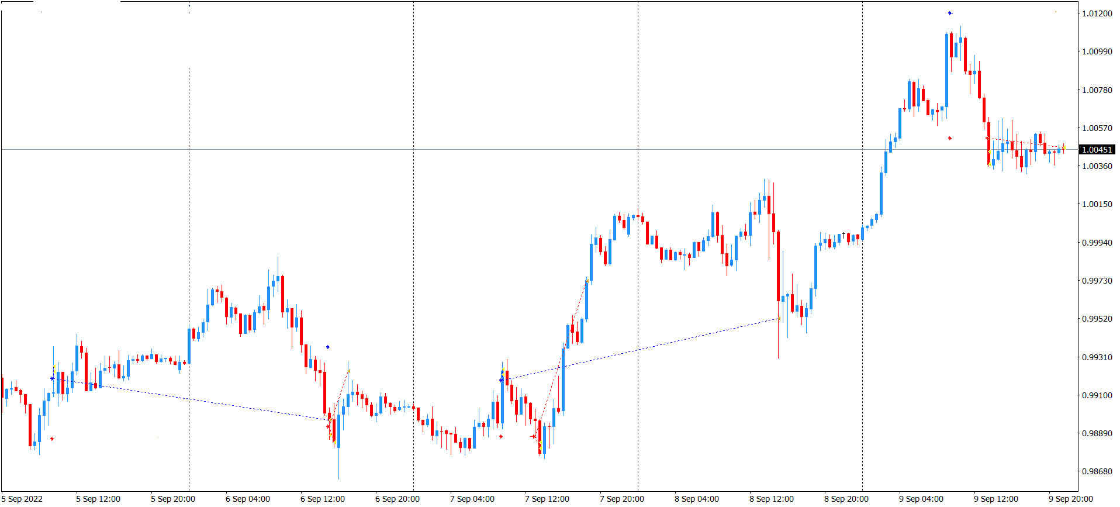
Task: Click the '5 Sep 12:00' time axis label
Action: pyautogui.click(x=98, y=499)
